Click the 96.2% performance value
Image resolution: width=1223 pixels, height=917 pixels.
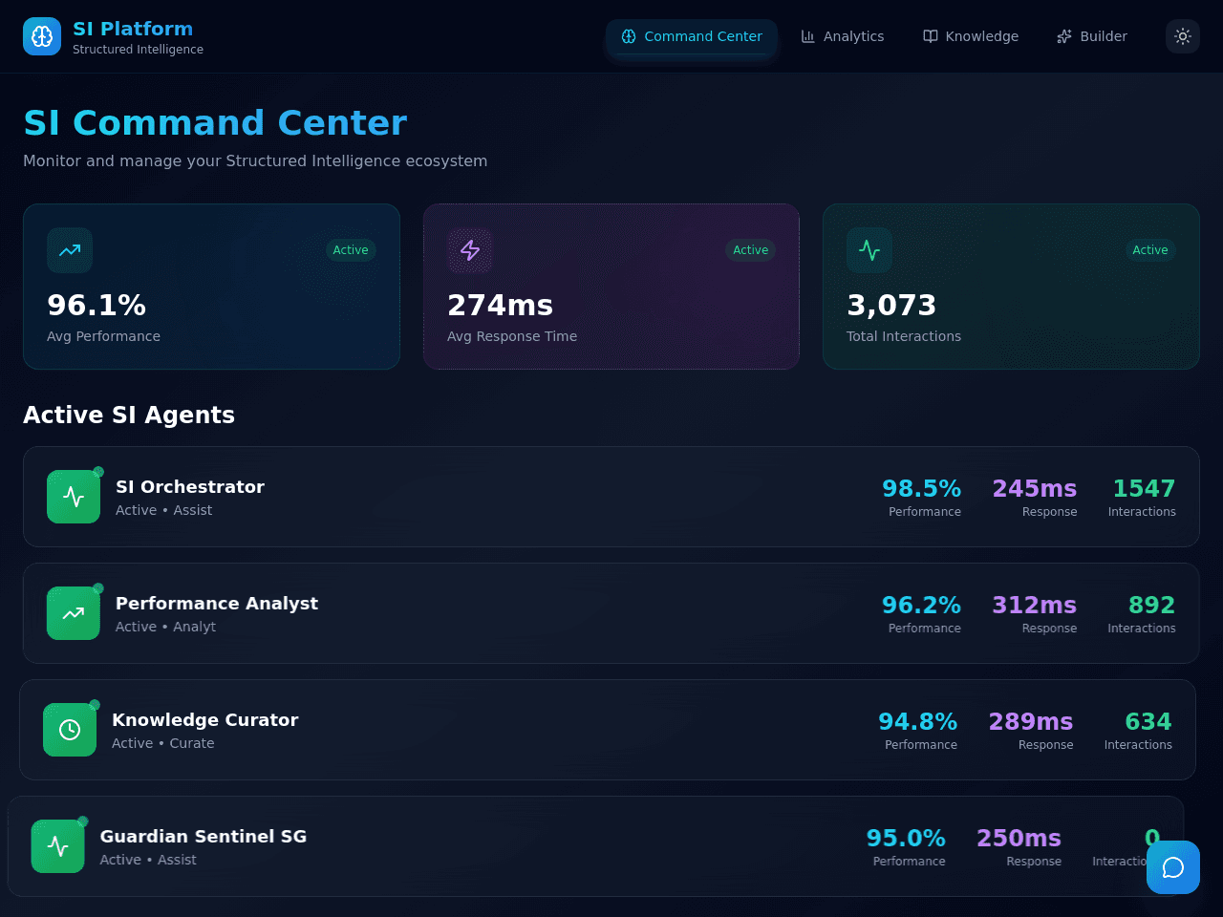(922, 606)
